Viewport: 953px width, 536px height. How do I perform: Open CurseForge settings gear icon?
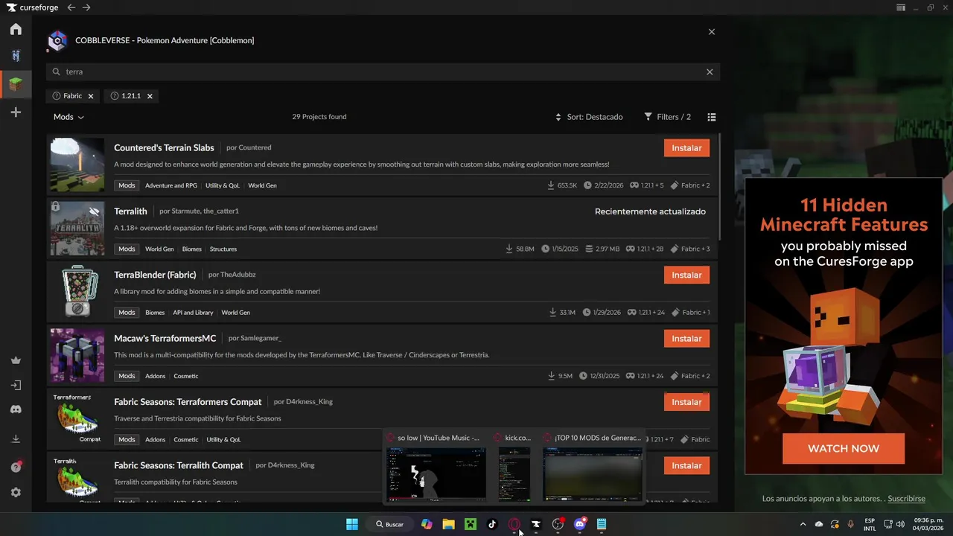tap(16, 493)
